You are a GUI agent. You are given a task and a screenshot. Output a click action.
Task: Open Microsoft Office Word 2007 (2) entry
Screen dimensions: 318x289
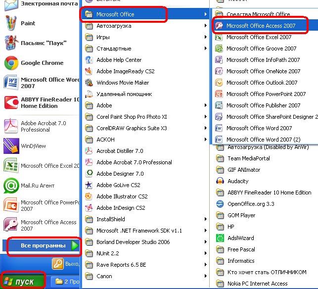tap(265, 140)
